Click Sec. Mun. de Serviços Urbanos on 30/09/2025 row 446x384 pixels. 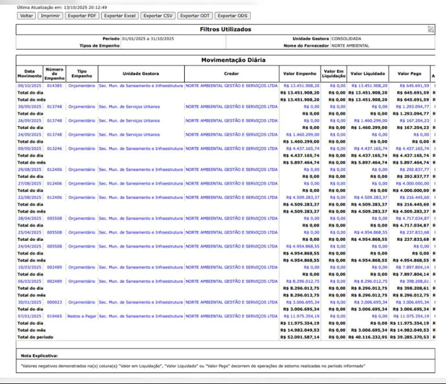coord(129,107)
